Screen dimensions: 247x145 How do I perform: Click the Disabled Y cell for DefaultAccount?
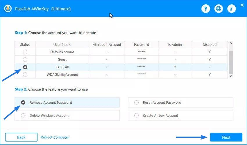210,52
